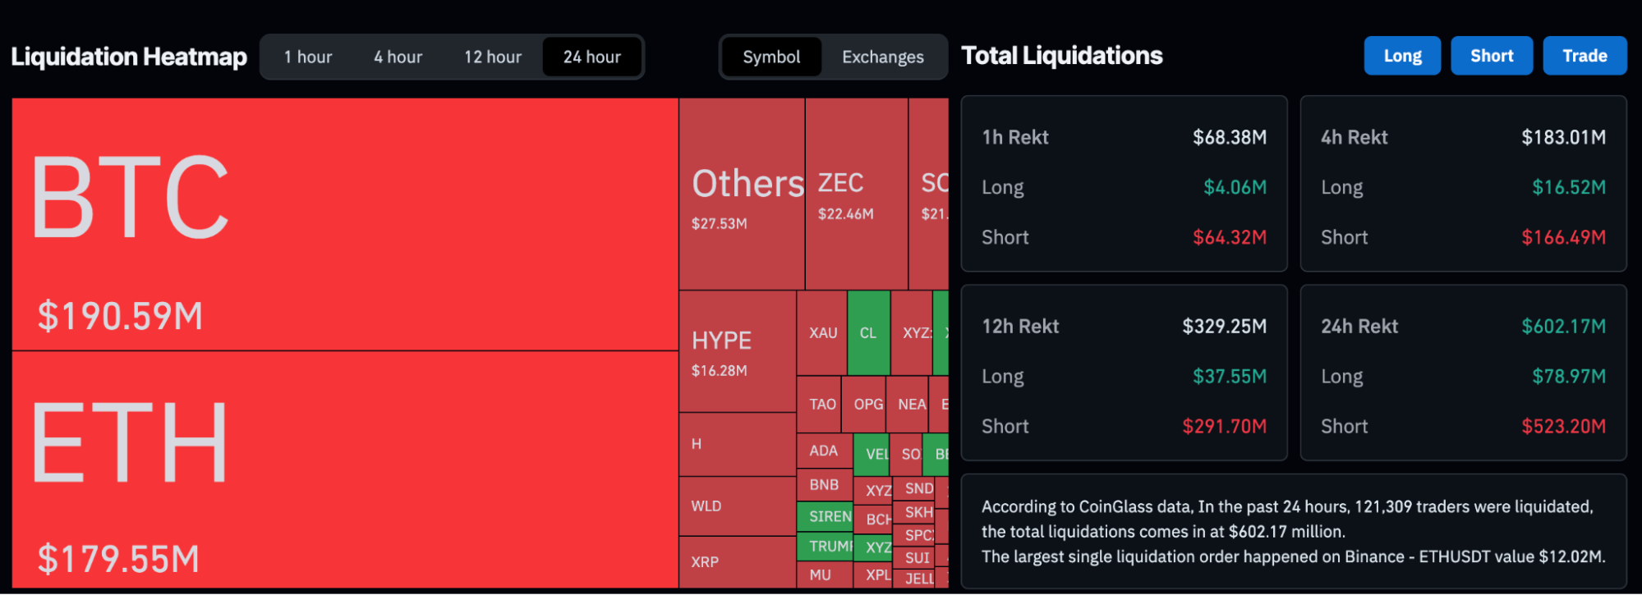
Task: Open the ZEC $22.46M tile
Action: tap(857, 194)
